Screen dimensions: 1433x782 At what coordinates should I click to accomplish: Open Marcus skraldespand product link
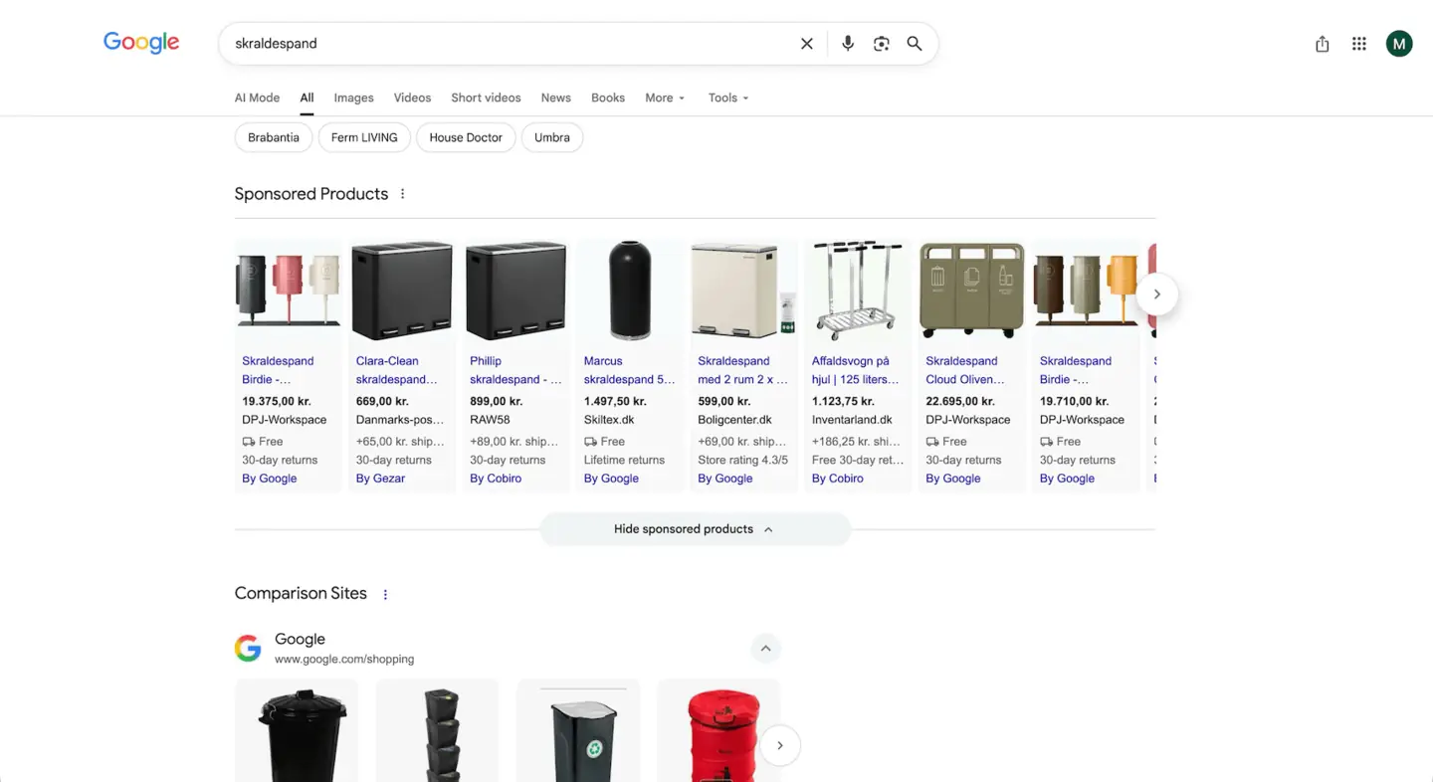tap(629, 370)
